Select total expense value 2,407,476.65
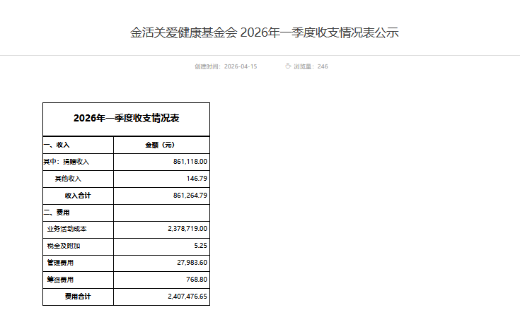 pos(187,297)
